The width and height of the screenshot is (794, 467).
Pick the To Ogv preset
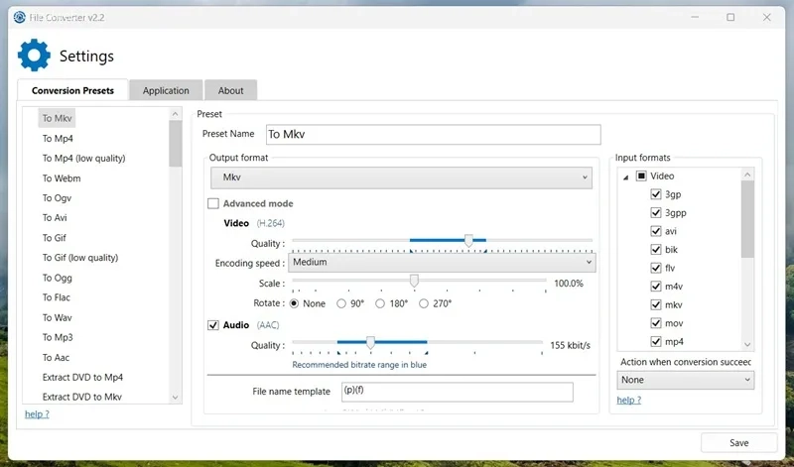tap(57, 198)
